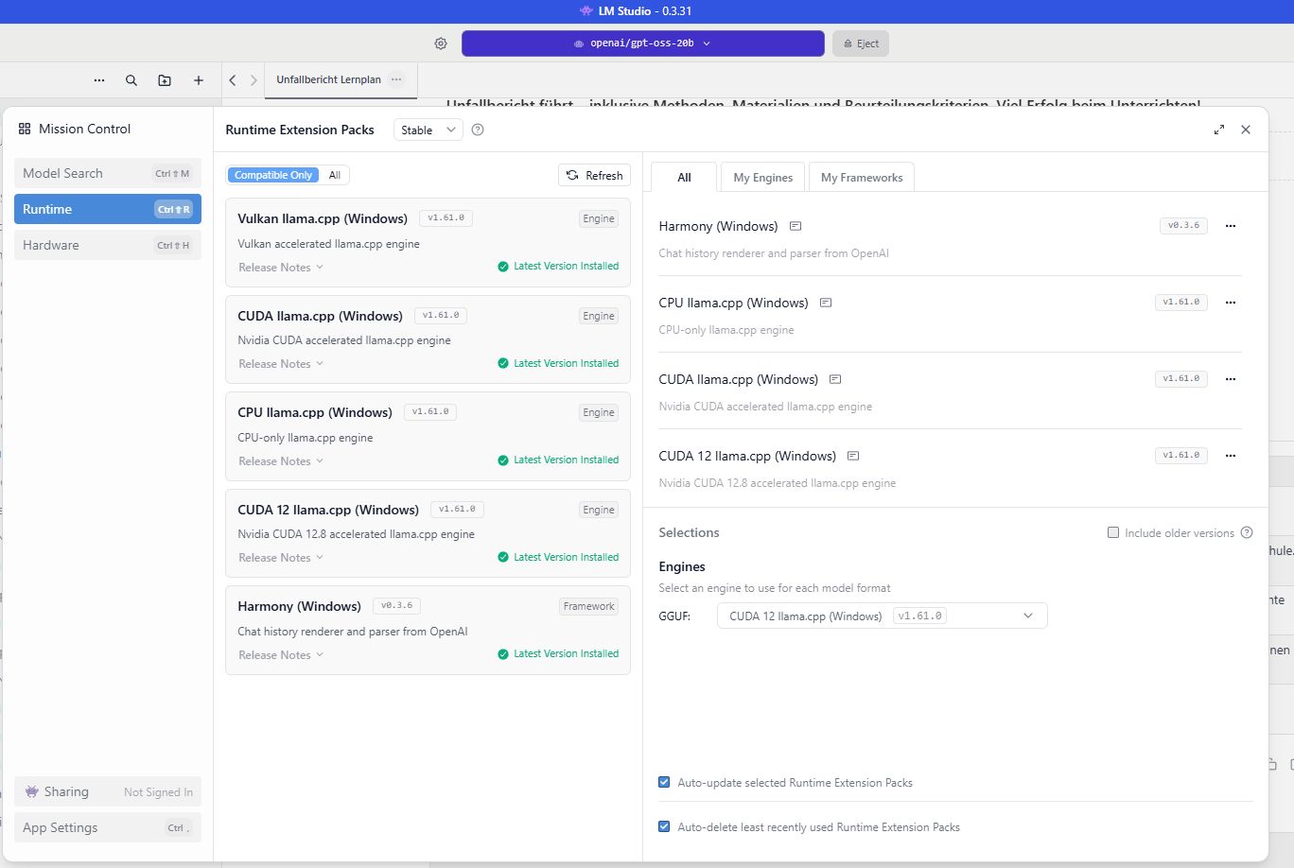Click the settings gear beside the model selector
The image size is (1294, 868).
point(441,43)
